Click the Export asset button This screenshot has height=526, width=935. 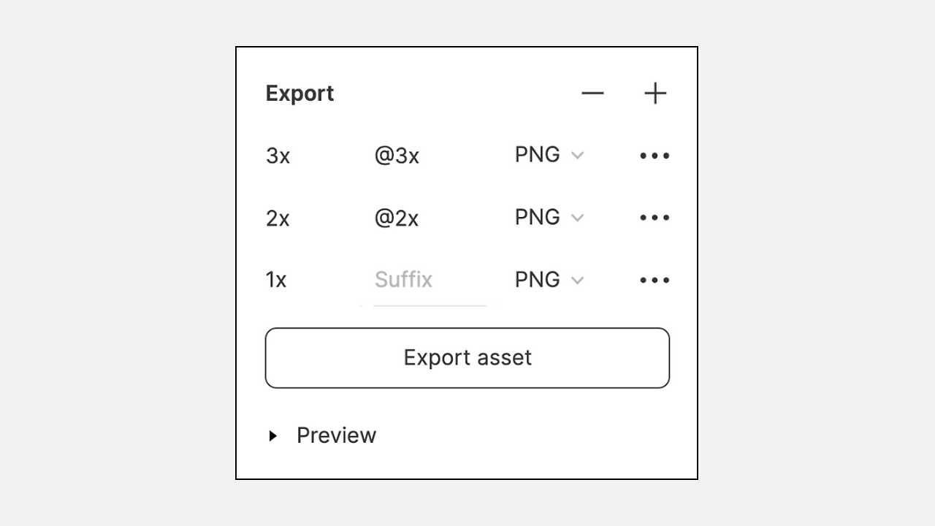click(467, 358)
